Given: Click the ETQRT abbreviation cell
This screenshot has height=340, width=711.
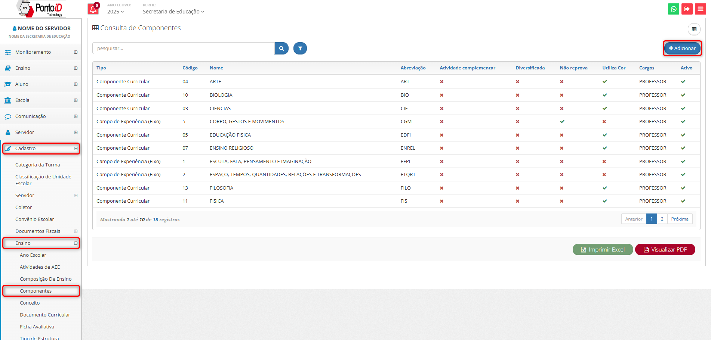Looking at the screenshot, I should click(x=408, y=175).
